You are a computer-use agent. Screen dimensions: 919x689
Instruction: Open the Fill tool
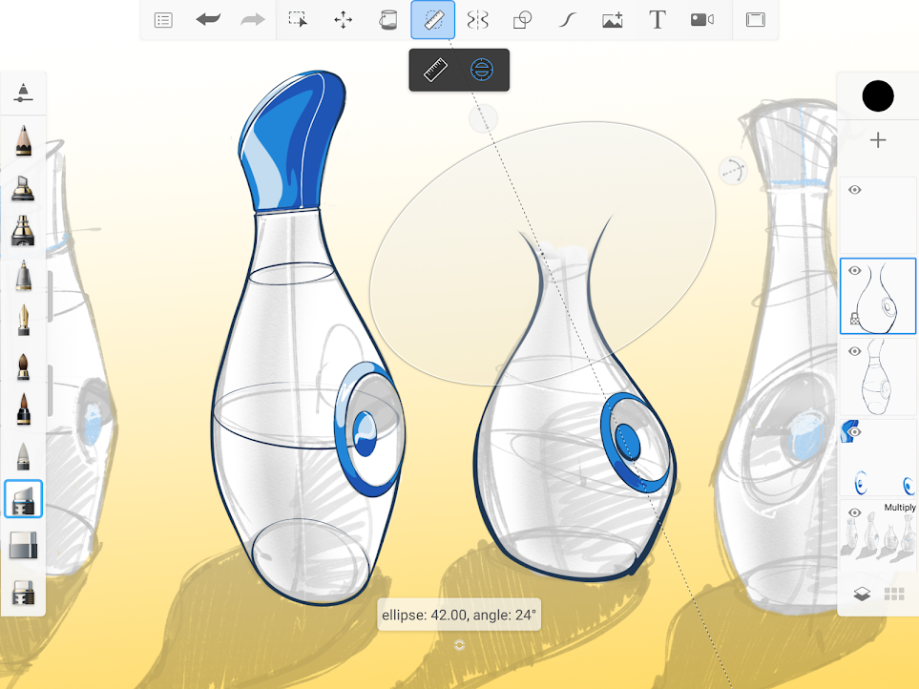[x=387, y=19]
